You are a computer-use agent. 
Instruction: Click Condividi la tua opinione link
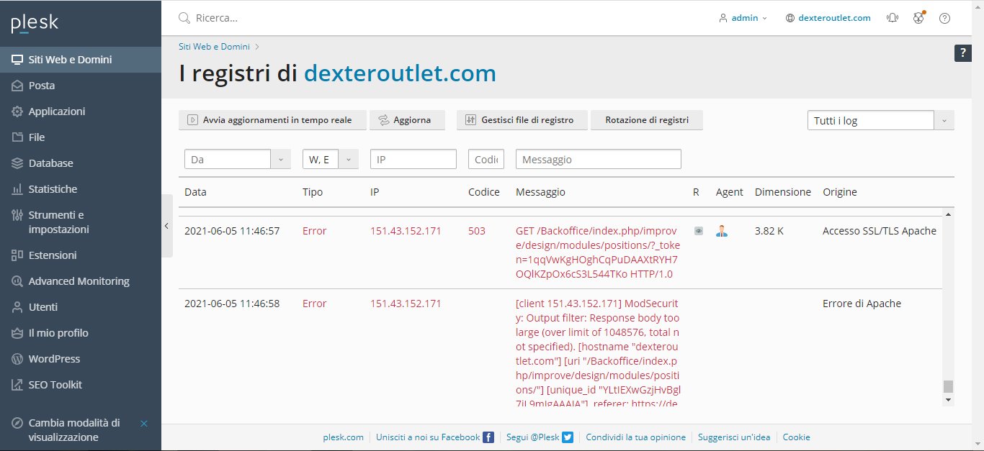coord(636,437)
